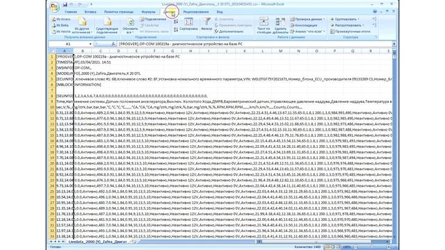Import data Из Access
The image size is (445, 250).
pyautogui.click(x=61, y=19)
